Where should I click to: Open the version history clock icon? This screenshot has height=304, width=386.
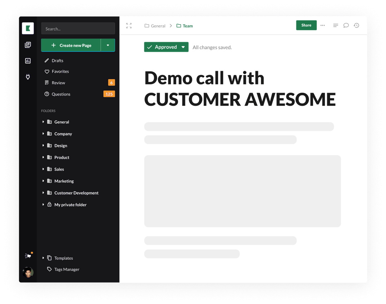coord(356,25)
